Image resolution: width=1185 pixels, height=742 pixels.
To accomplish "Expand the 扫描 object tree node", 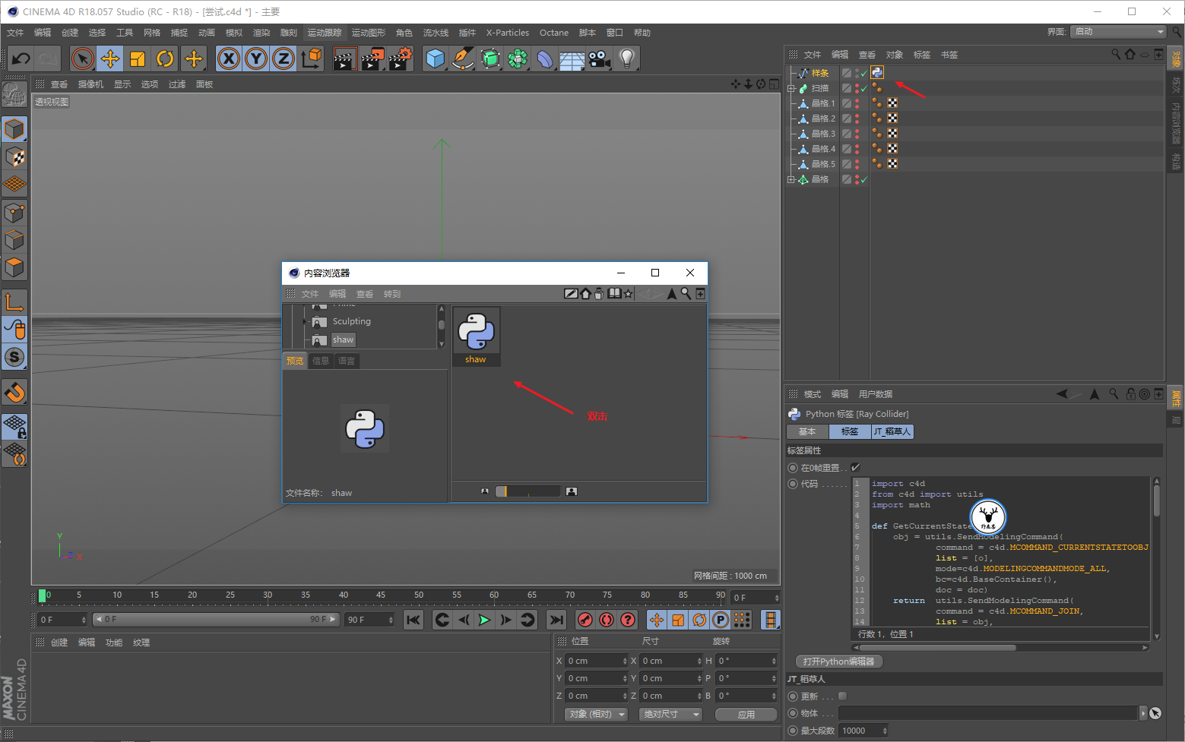I will [791, 88].
